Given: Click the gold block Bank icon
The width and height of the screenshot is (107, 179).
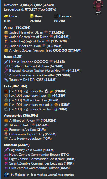Looking at the screenshot, I should click(32, 16).
